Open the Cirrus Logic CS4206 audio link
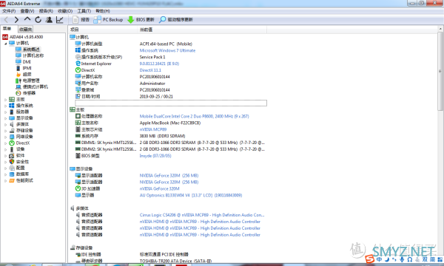The width and height of the screenshot is (444, 266). pyautogui.click(x=201, y=215)
